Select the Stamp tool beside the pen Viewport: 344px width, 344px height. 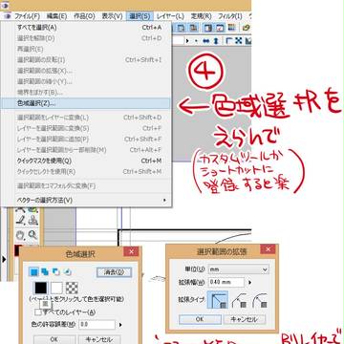32,221
